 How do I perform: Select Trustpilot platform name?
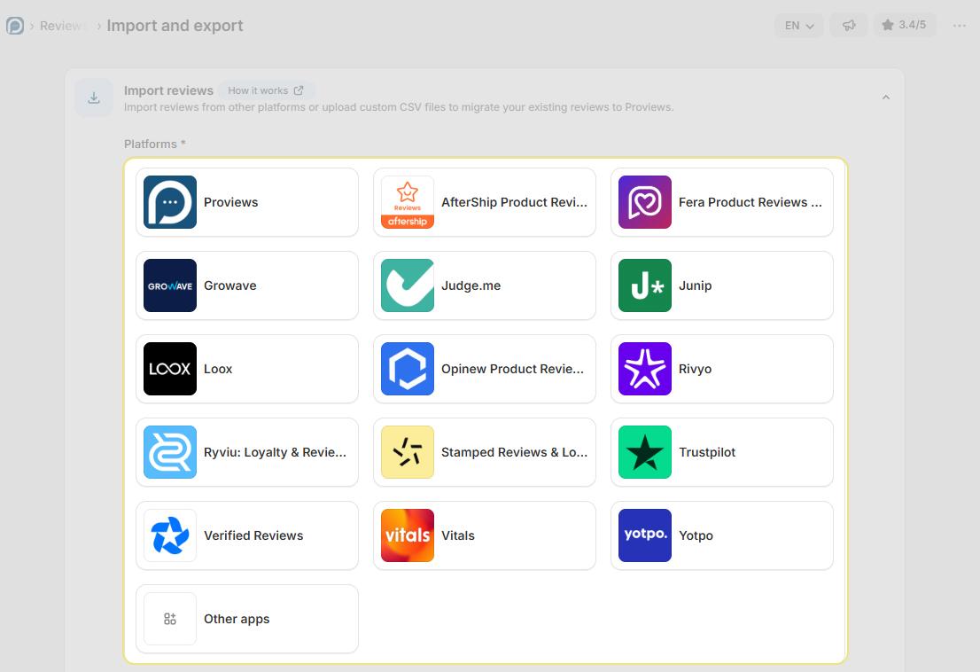[x=707, y=453]
